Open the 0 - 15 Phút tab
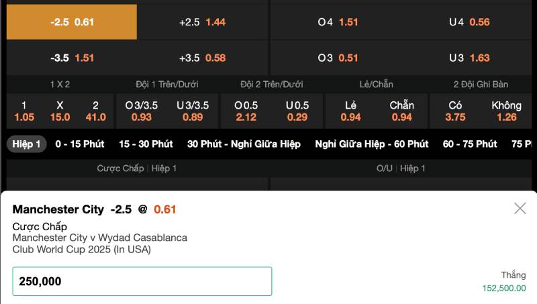Viewport: 537px width, 304px height. pos(81,144)
